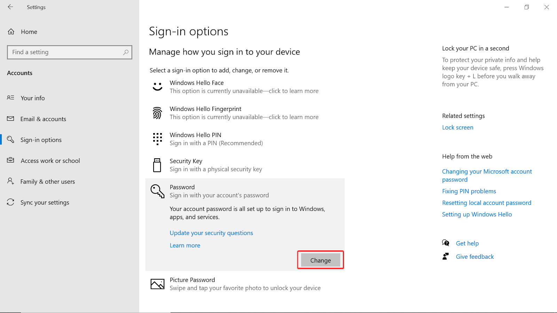Click the Security Key USB icon
The image size is (557, 313).
[157, 165]
